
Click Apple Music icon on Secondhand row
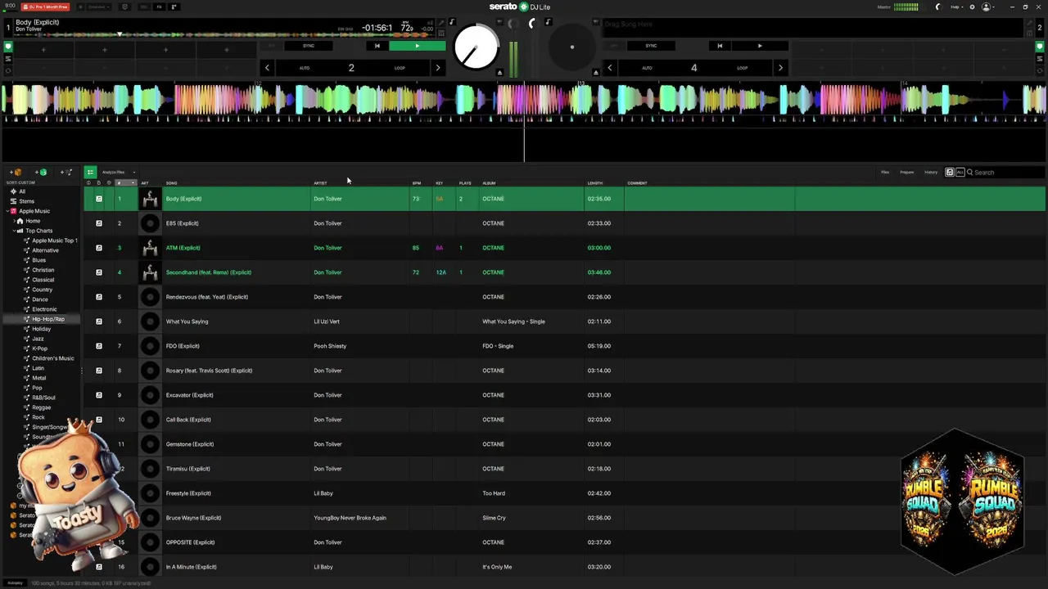(99, 272)
